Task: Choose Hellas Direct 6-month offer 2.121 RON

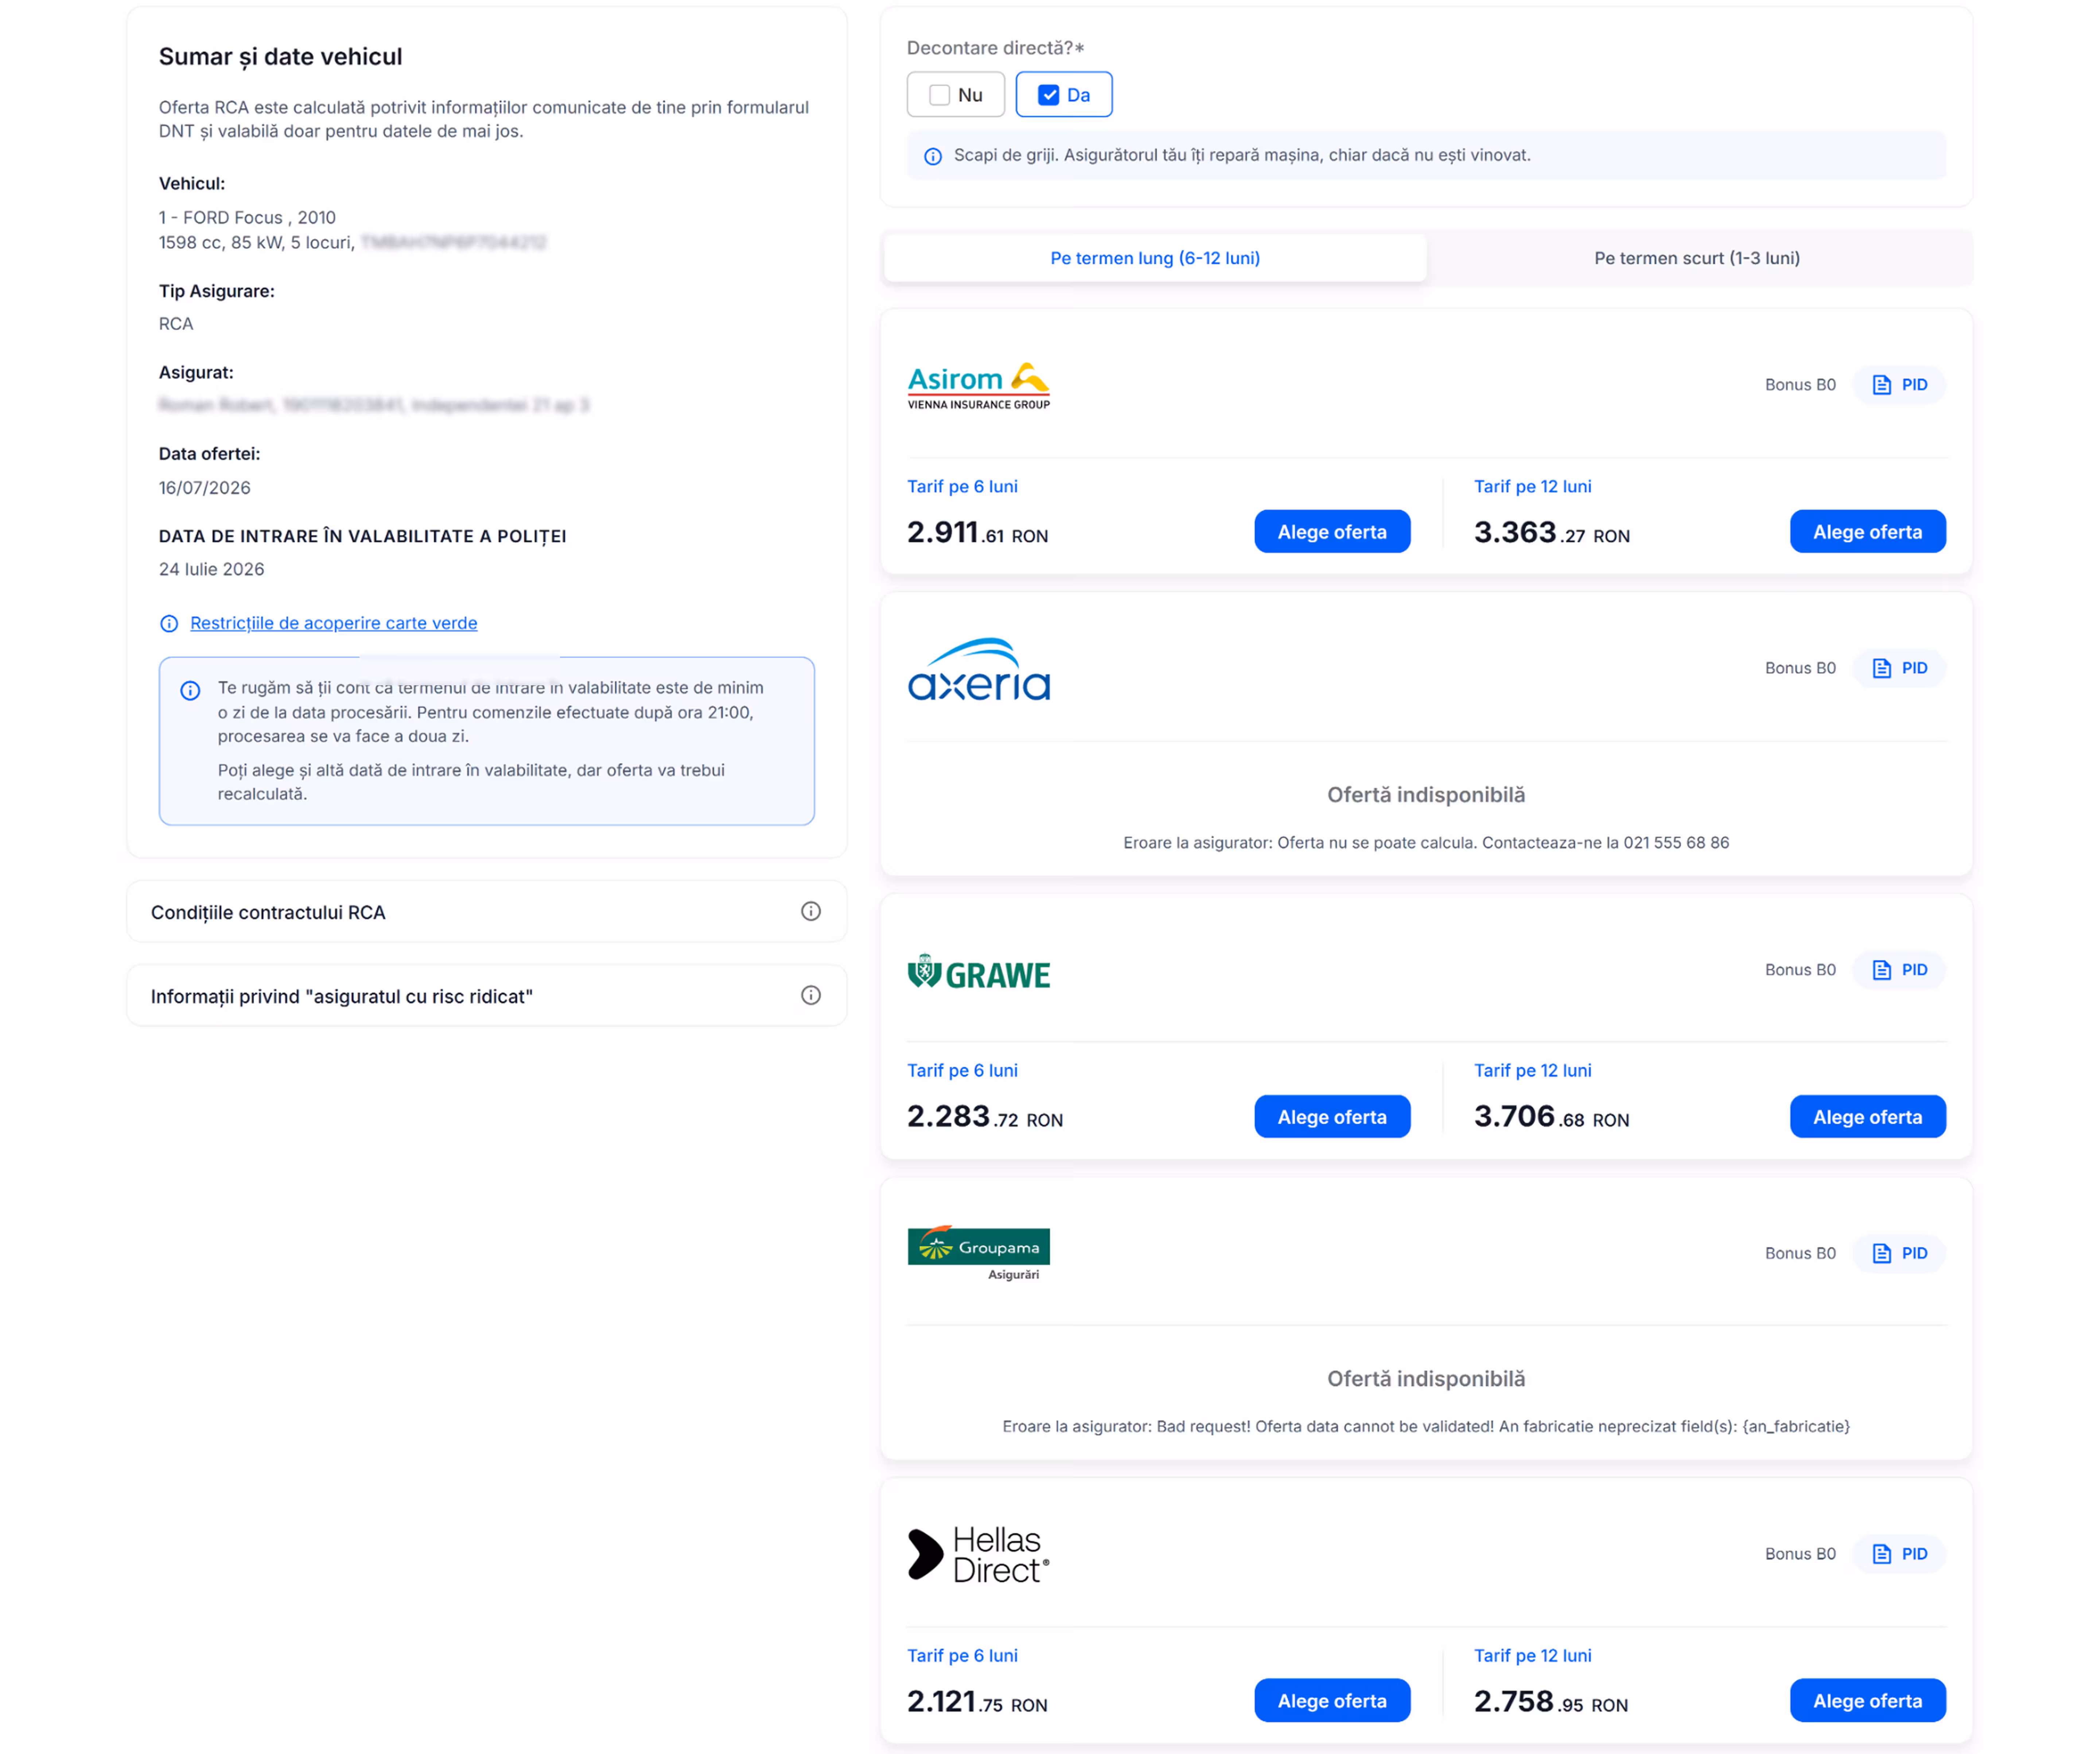Action: [x=1332, y=1701]
